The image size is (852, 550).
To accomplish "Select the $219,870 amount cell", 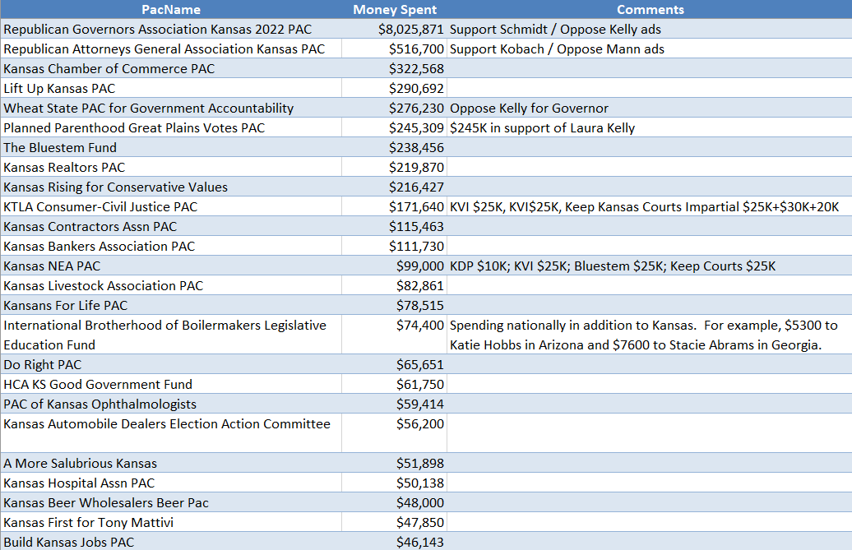I will [395, 167].
